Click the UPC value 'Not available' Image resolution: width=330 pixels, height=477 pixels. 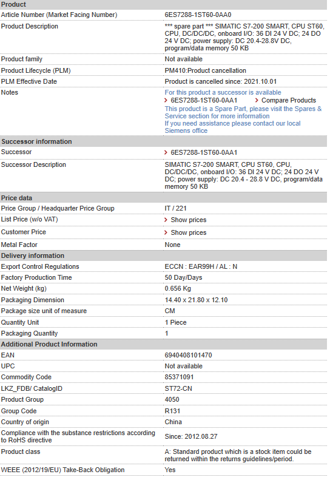tap(183, 367)
